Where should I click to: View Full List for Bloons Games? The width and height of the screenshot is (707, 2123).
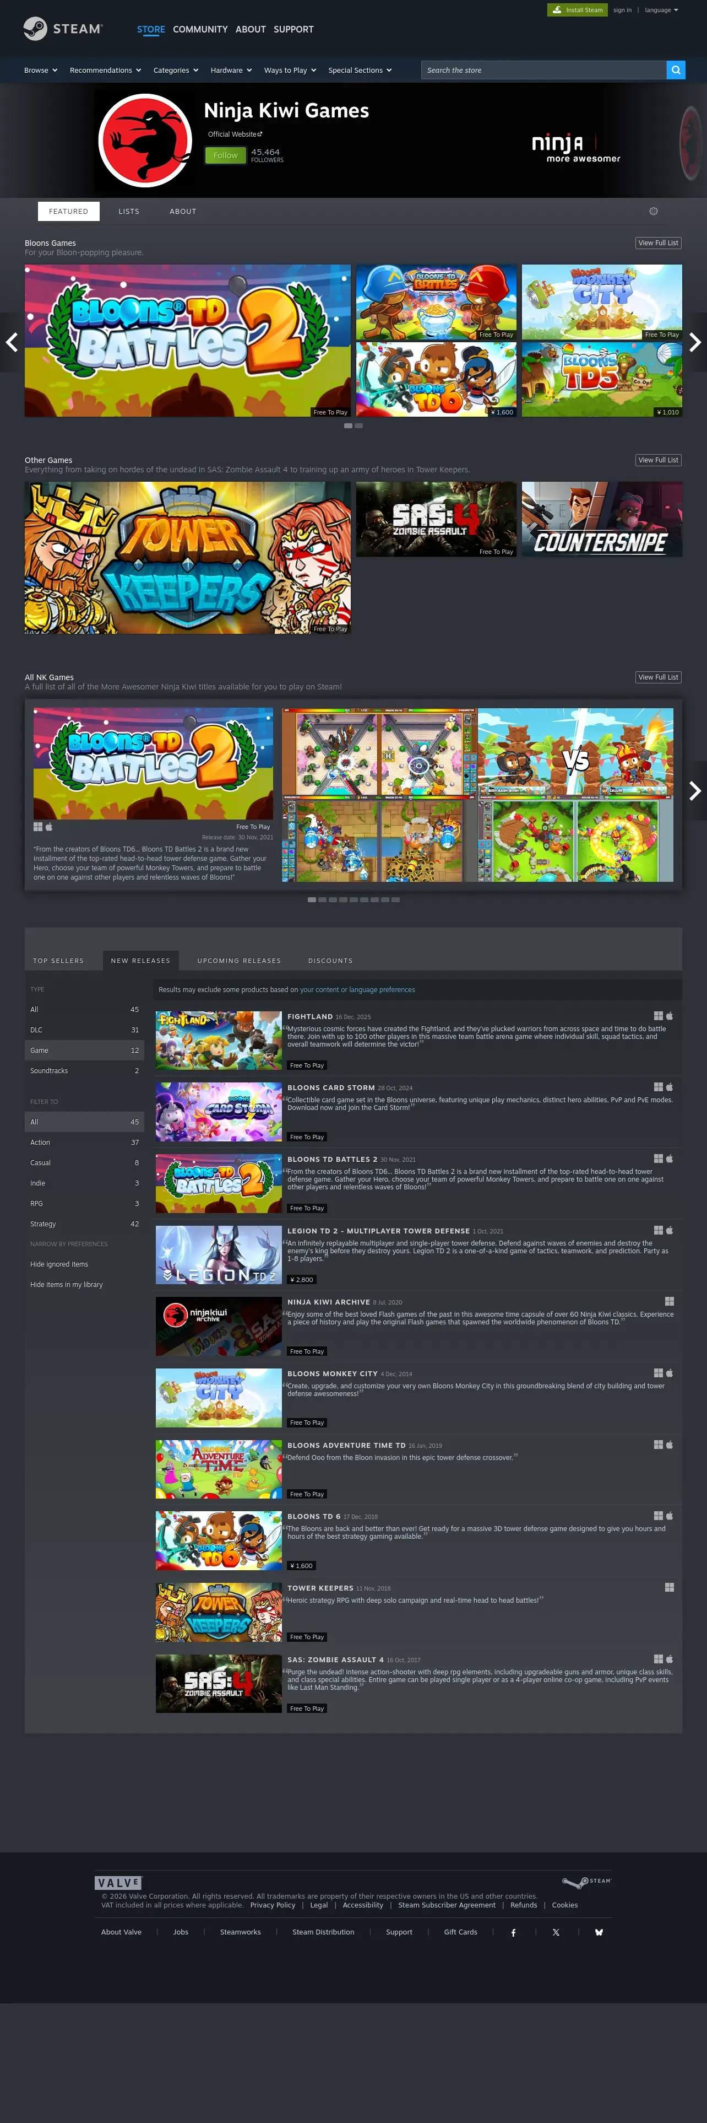tap(659, 243)
